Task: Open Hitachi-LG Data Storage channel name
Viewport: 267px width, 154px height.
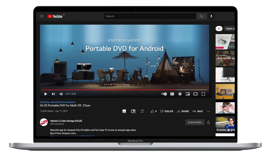Action: tap(66, 121)
